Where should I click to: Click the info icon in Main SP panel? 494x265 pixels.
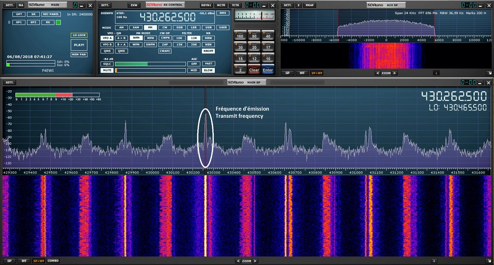click(434, 261)
